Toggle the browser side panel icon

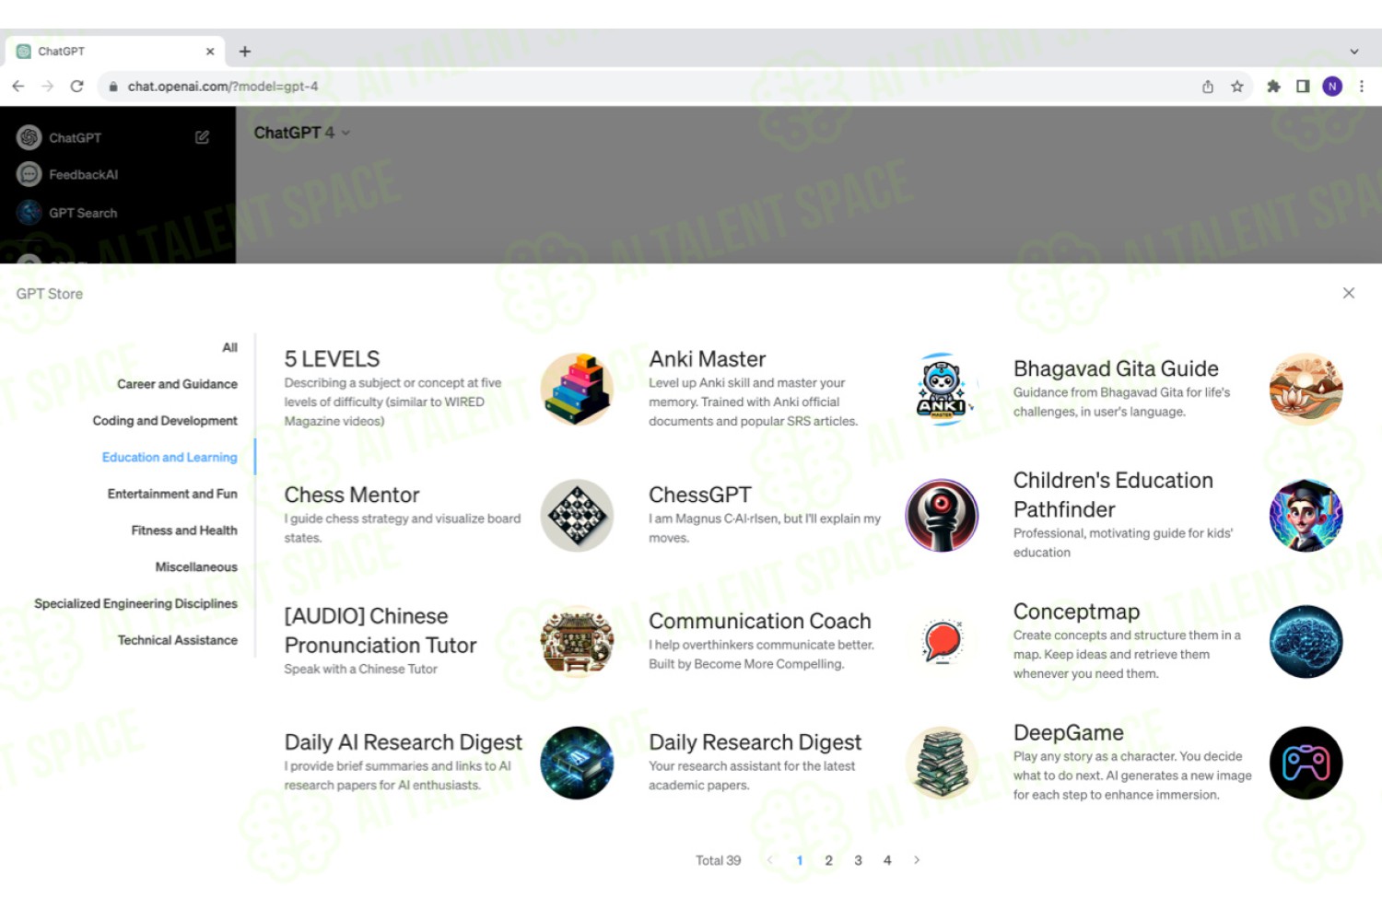click(x=1303, y=87)
